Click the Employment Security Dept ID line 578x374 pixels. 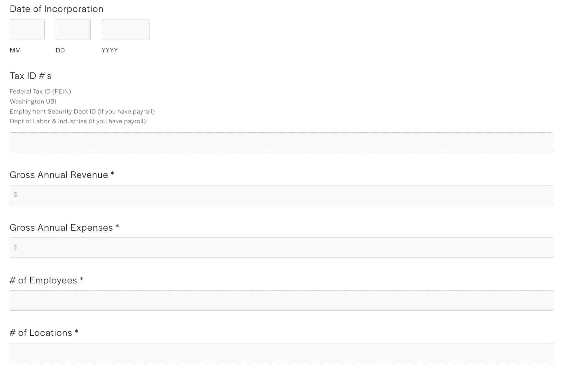(82, 112)
